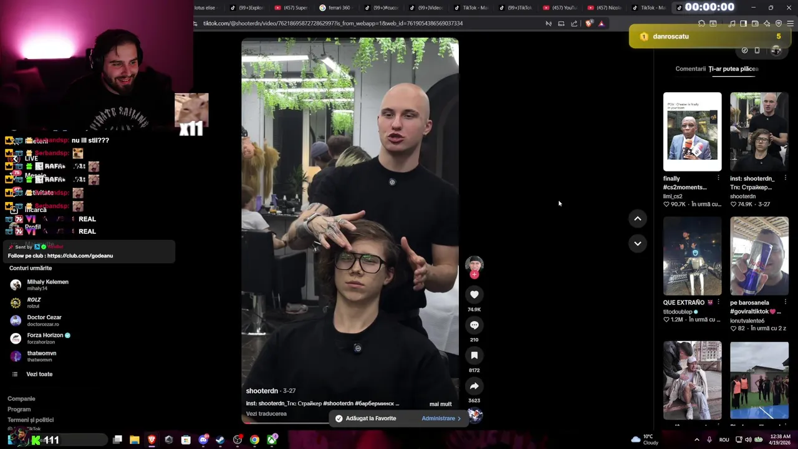
Task: Switch to ferrari 360 Google browser tab
Action: click(x=335, y=7)
